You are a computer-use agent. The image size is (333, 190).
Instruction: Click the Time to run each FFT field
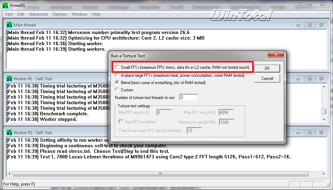(x=194, y=131)
